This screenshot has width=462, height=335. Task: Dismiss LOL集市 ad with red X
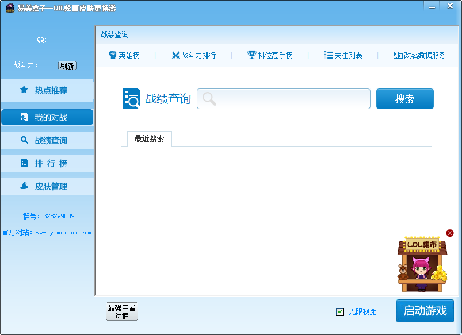(449, 233)
